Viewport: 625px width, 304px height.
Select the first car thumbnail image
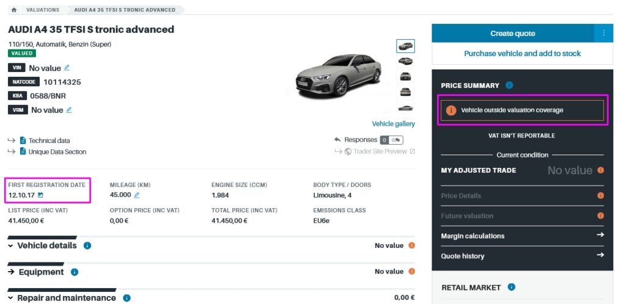(405, 46)
